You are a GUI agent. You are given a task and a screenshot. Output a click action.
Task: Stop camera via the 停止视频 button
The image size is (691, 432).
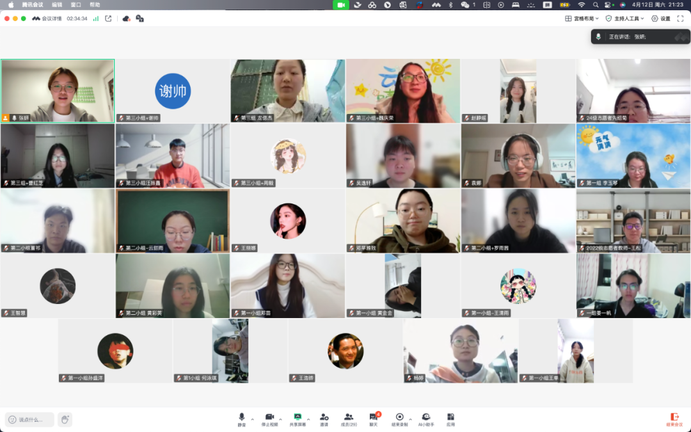point(270,419)
